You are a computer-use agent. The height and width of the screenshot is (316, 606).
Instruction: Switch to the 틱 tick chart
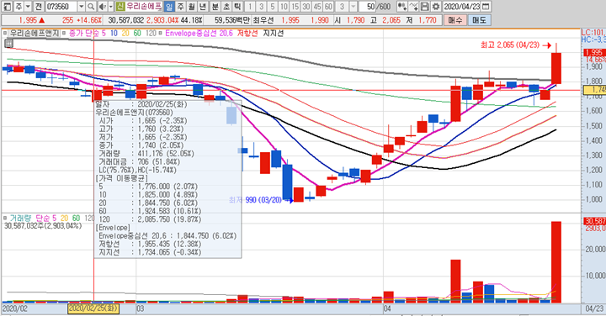(x=237, y=7)
